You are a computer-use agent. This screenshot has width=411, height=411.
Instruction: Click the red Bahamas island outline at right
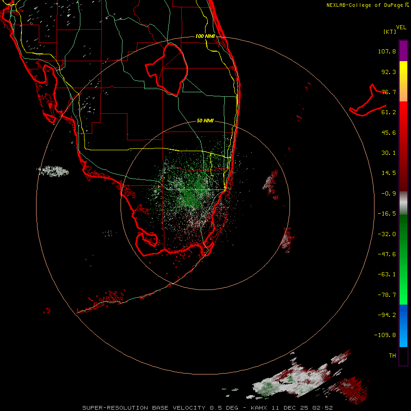tap(368, 101)
